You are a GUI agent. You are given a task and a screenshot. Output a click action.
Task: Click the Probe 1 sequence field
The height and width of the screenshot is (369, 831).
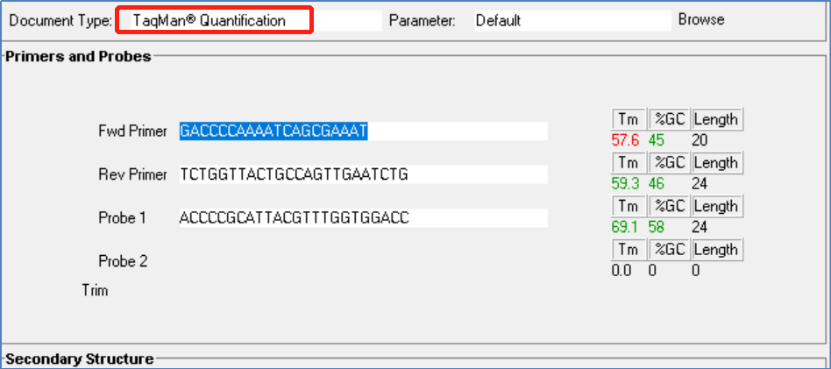click(363, 217)
